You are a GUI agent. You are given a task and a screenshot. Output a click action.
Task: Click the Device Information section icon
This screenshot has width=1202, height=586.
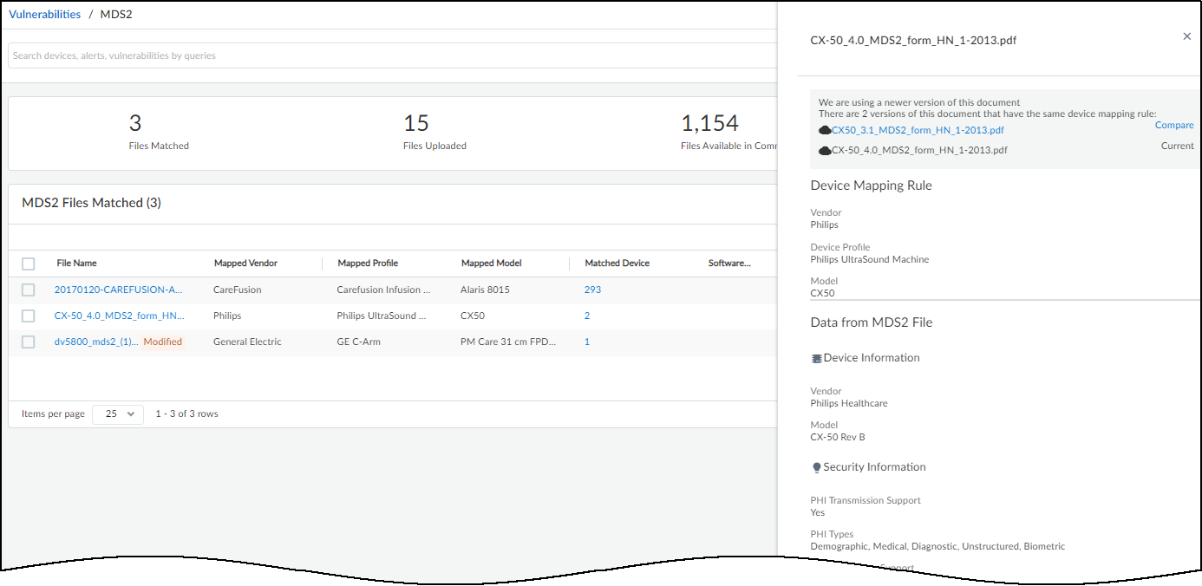tap(816, 358)
